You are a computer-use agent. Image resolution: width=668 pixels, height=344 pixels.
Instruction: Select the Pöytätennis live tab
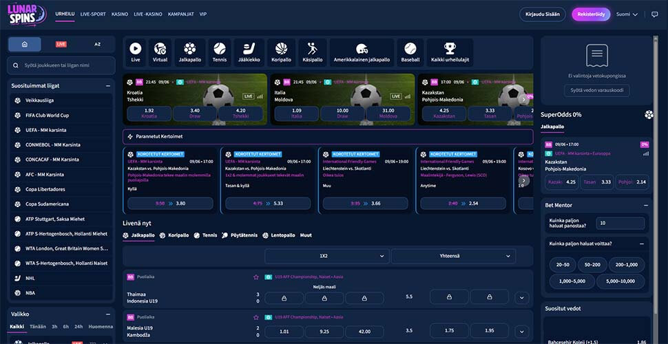click(x=240, y=235)
